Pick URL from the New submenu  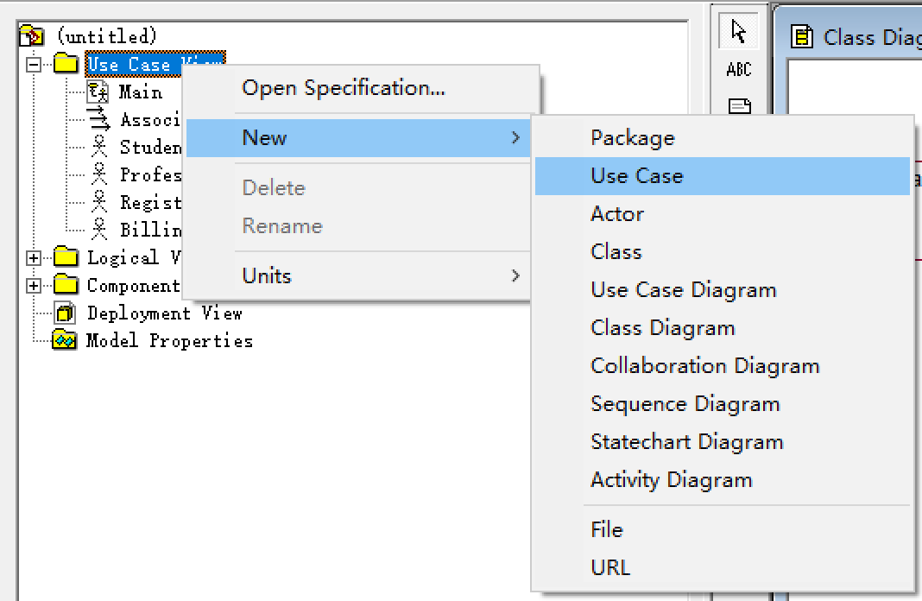(609, 568)
